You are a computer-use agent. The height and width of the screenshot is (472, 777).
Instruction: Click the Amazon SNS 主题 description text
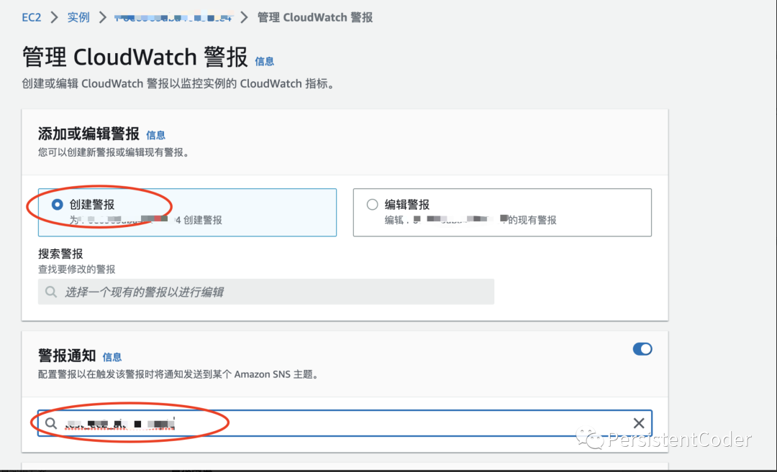click(178, 374)
